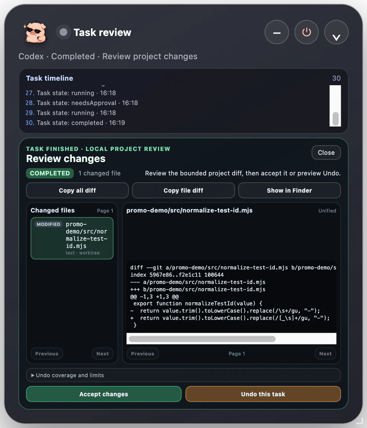Click the removed diff line with /\s+/gu
The width and height of the screenshot is (367, 428).
click(x=225, y=311)
